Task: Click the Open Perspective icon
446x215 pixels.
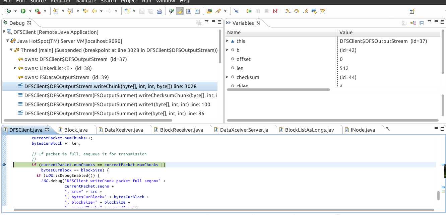Action: 412,11
